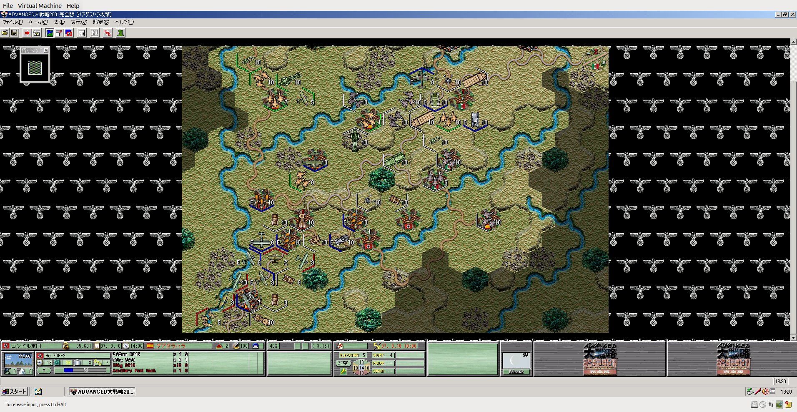Click the RADAR label

pyautogui.click(x=378, y=363)
